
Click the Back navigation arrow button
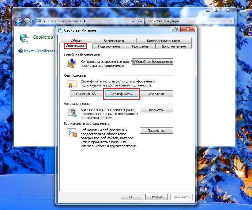click(18, 21)
